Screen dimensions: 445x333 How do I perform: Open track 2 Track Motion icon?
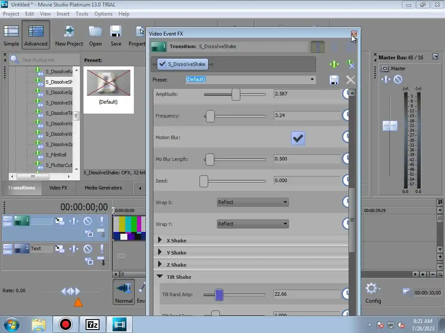[60, 248]
